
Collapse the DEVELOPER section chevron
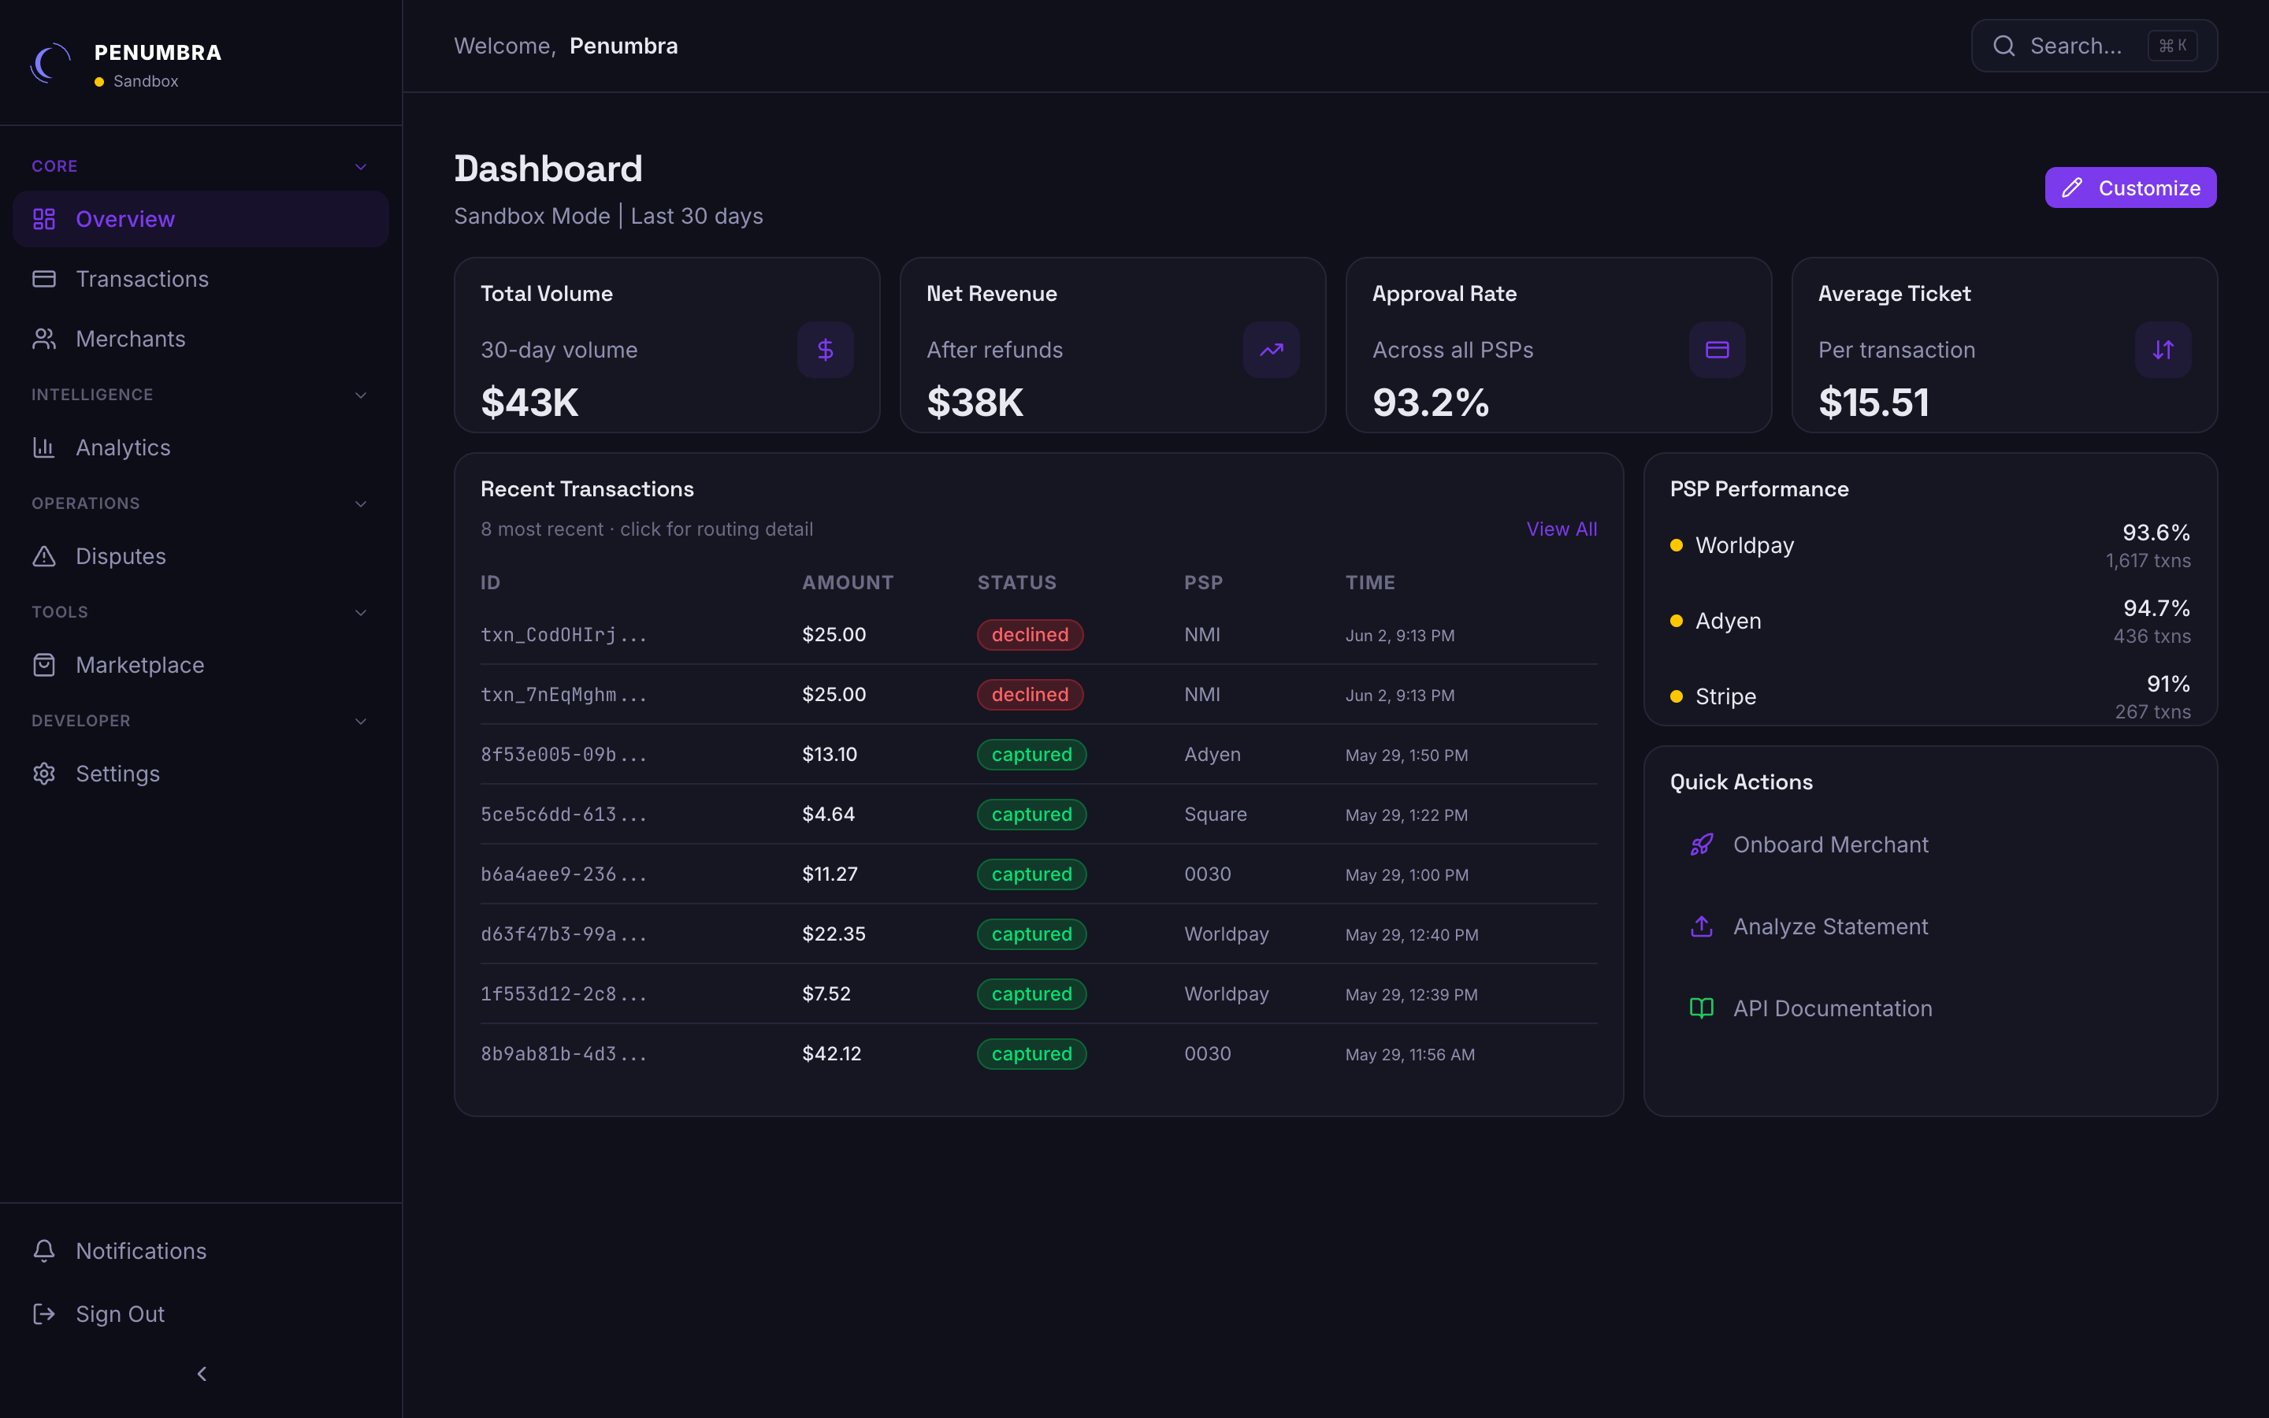361,722
